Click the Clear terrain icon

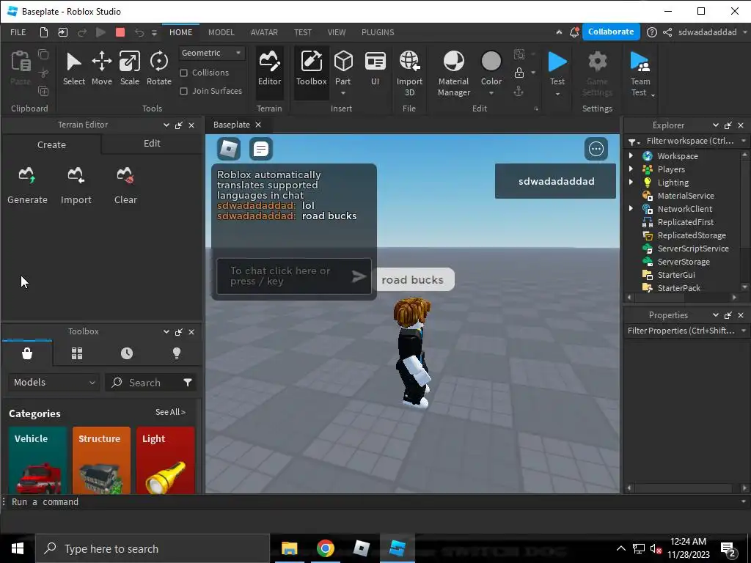coord(125,175)
